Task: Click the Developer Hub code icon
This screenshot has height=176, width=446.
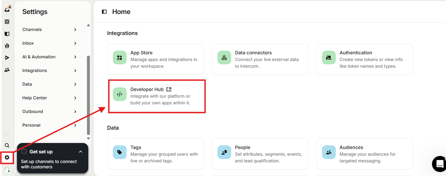Action: (120, 94)
